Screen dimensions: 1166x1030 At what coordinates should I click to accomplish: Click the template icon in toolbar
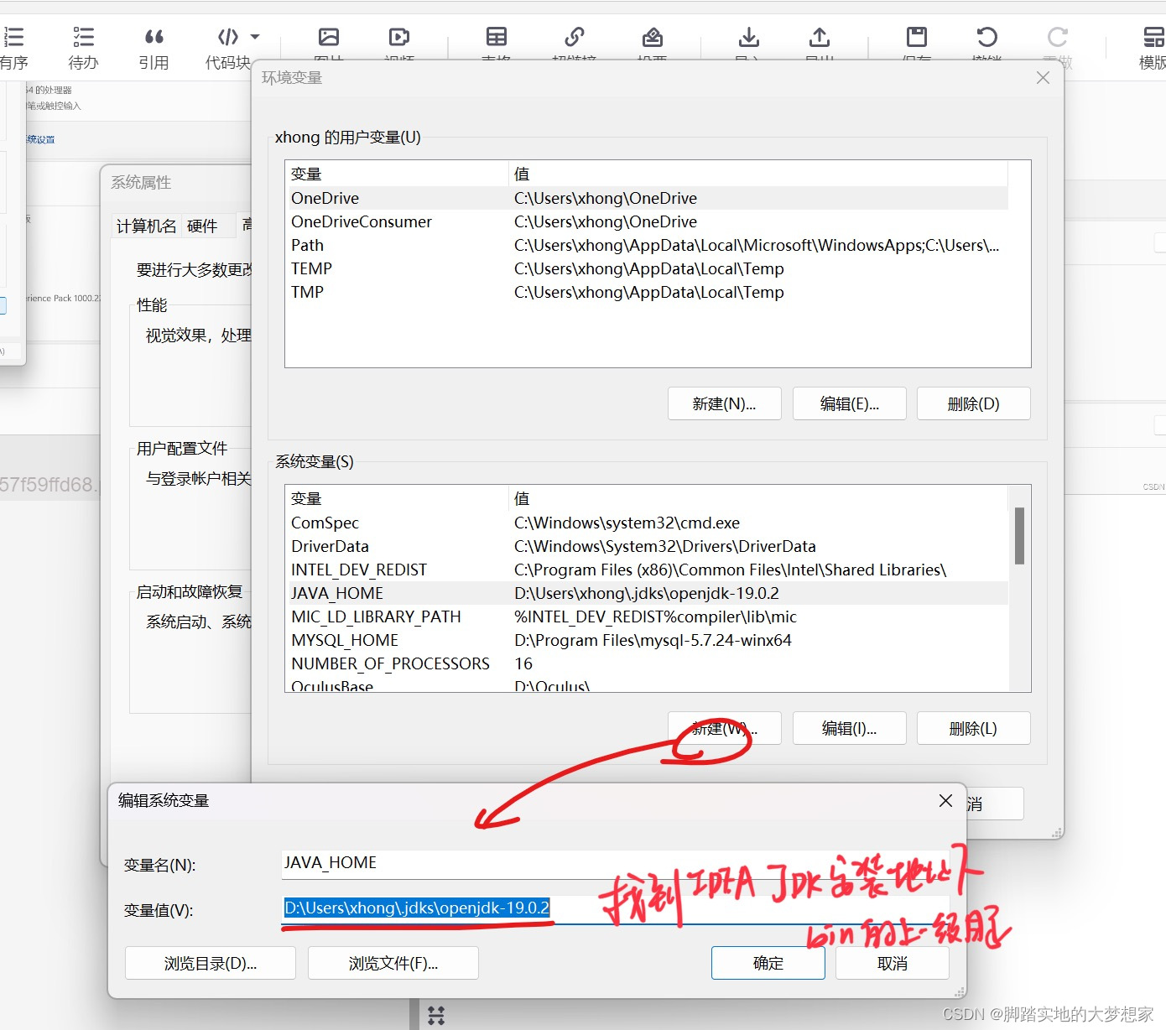[x=1153, y=37]
